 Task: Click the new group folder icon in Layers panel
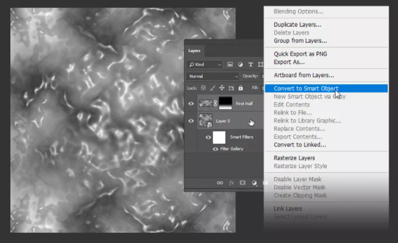coord(265,182)
